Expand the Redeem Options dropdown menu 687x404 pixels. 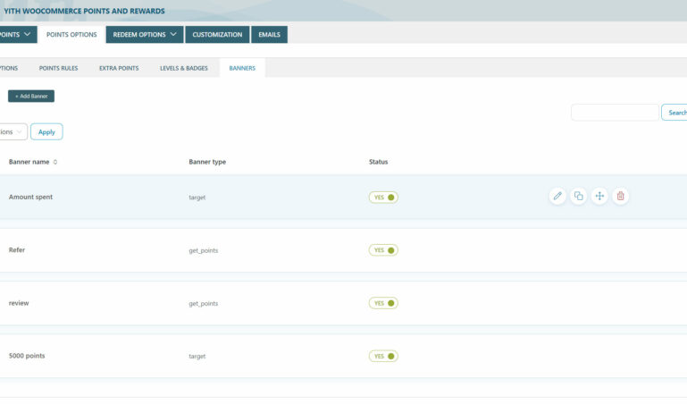[145, 35]
